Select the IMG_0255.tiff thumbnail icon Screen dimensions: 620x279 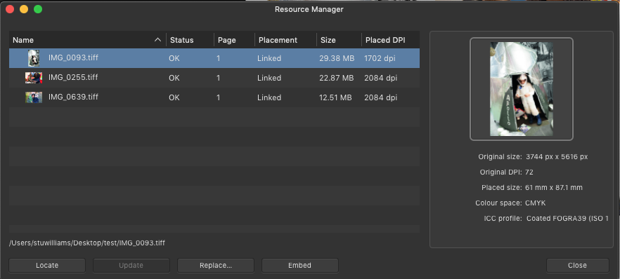pyautogui.click(x=34, y=78)
